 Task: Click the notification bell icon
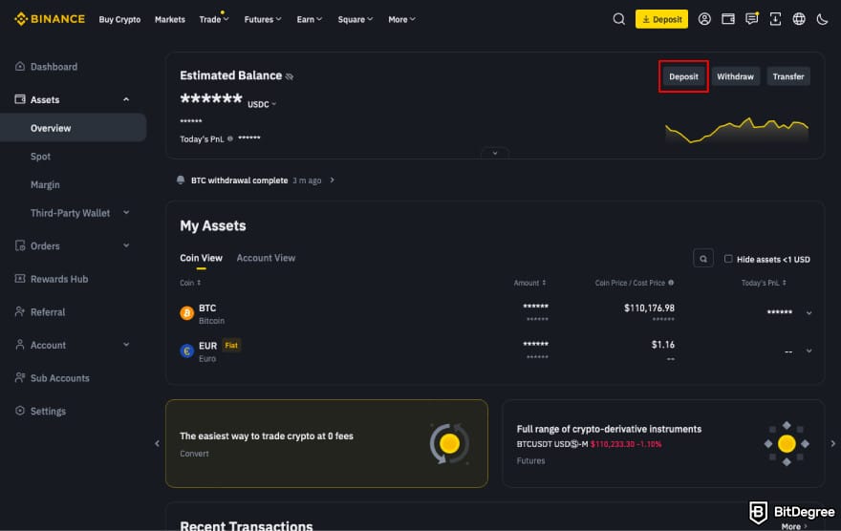(x=181, y=181)
